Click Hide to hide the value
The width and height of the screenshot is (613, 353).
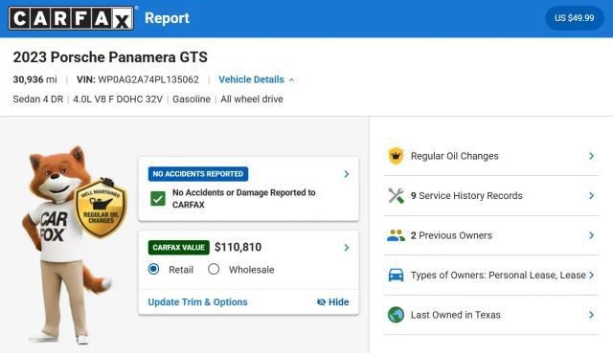click(332, 302)
